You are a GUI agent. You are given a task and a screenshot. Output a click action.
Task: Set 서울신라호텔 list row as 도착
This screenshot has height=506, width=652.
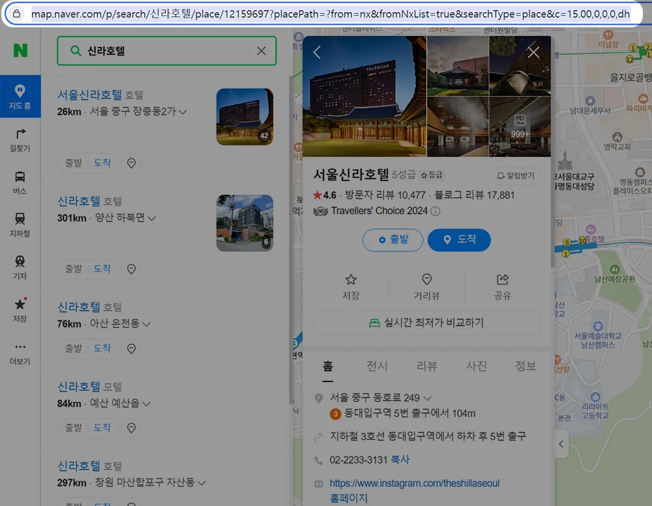[x=102, y=163]
